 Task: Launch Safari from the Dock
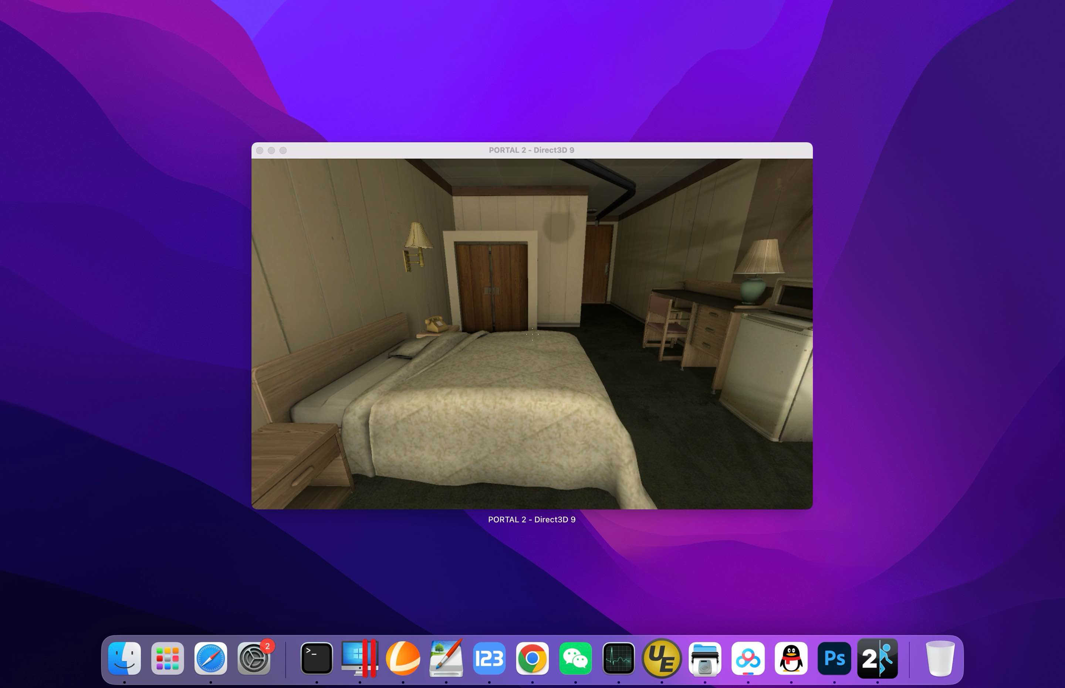coord(210,658)
